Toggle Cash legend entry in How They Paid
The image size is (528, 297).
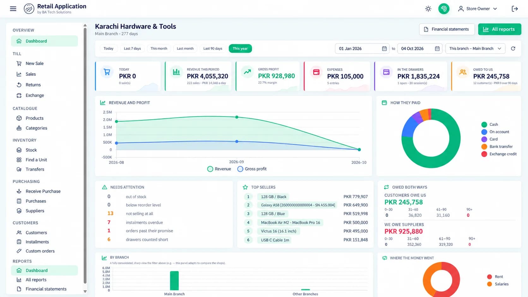click(x=489, y=124)
